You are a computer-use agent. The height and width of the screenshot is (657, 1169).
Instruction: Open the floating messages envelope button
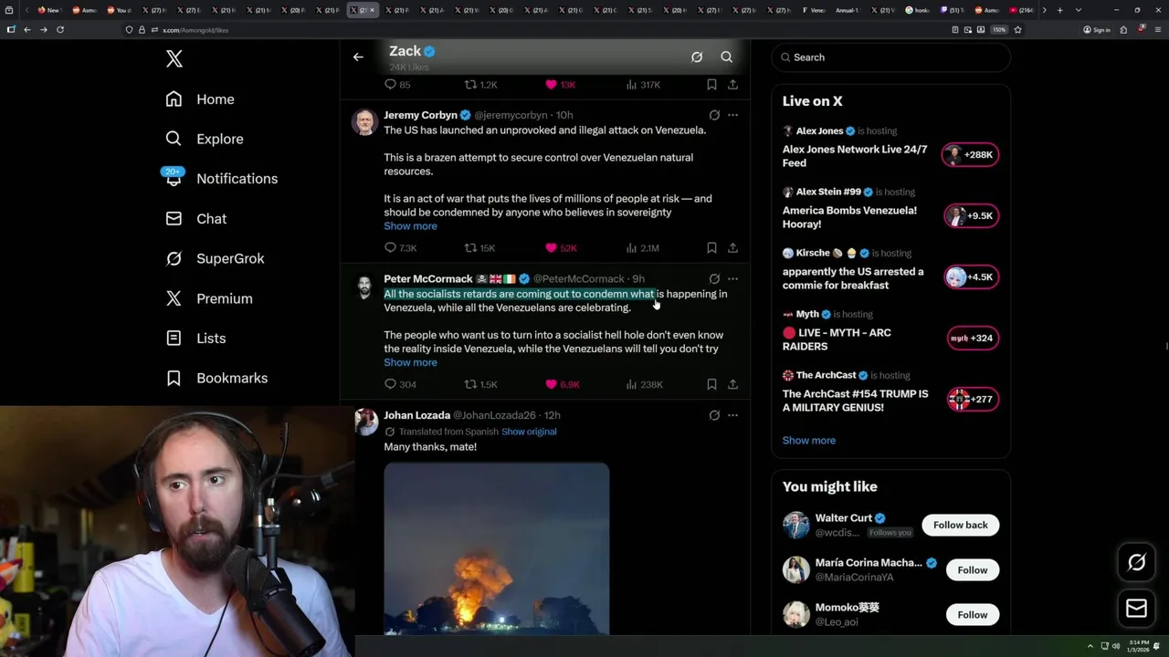click(1136, 608)
